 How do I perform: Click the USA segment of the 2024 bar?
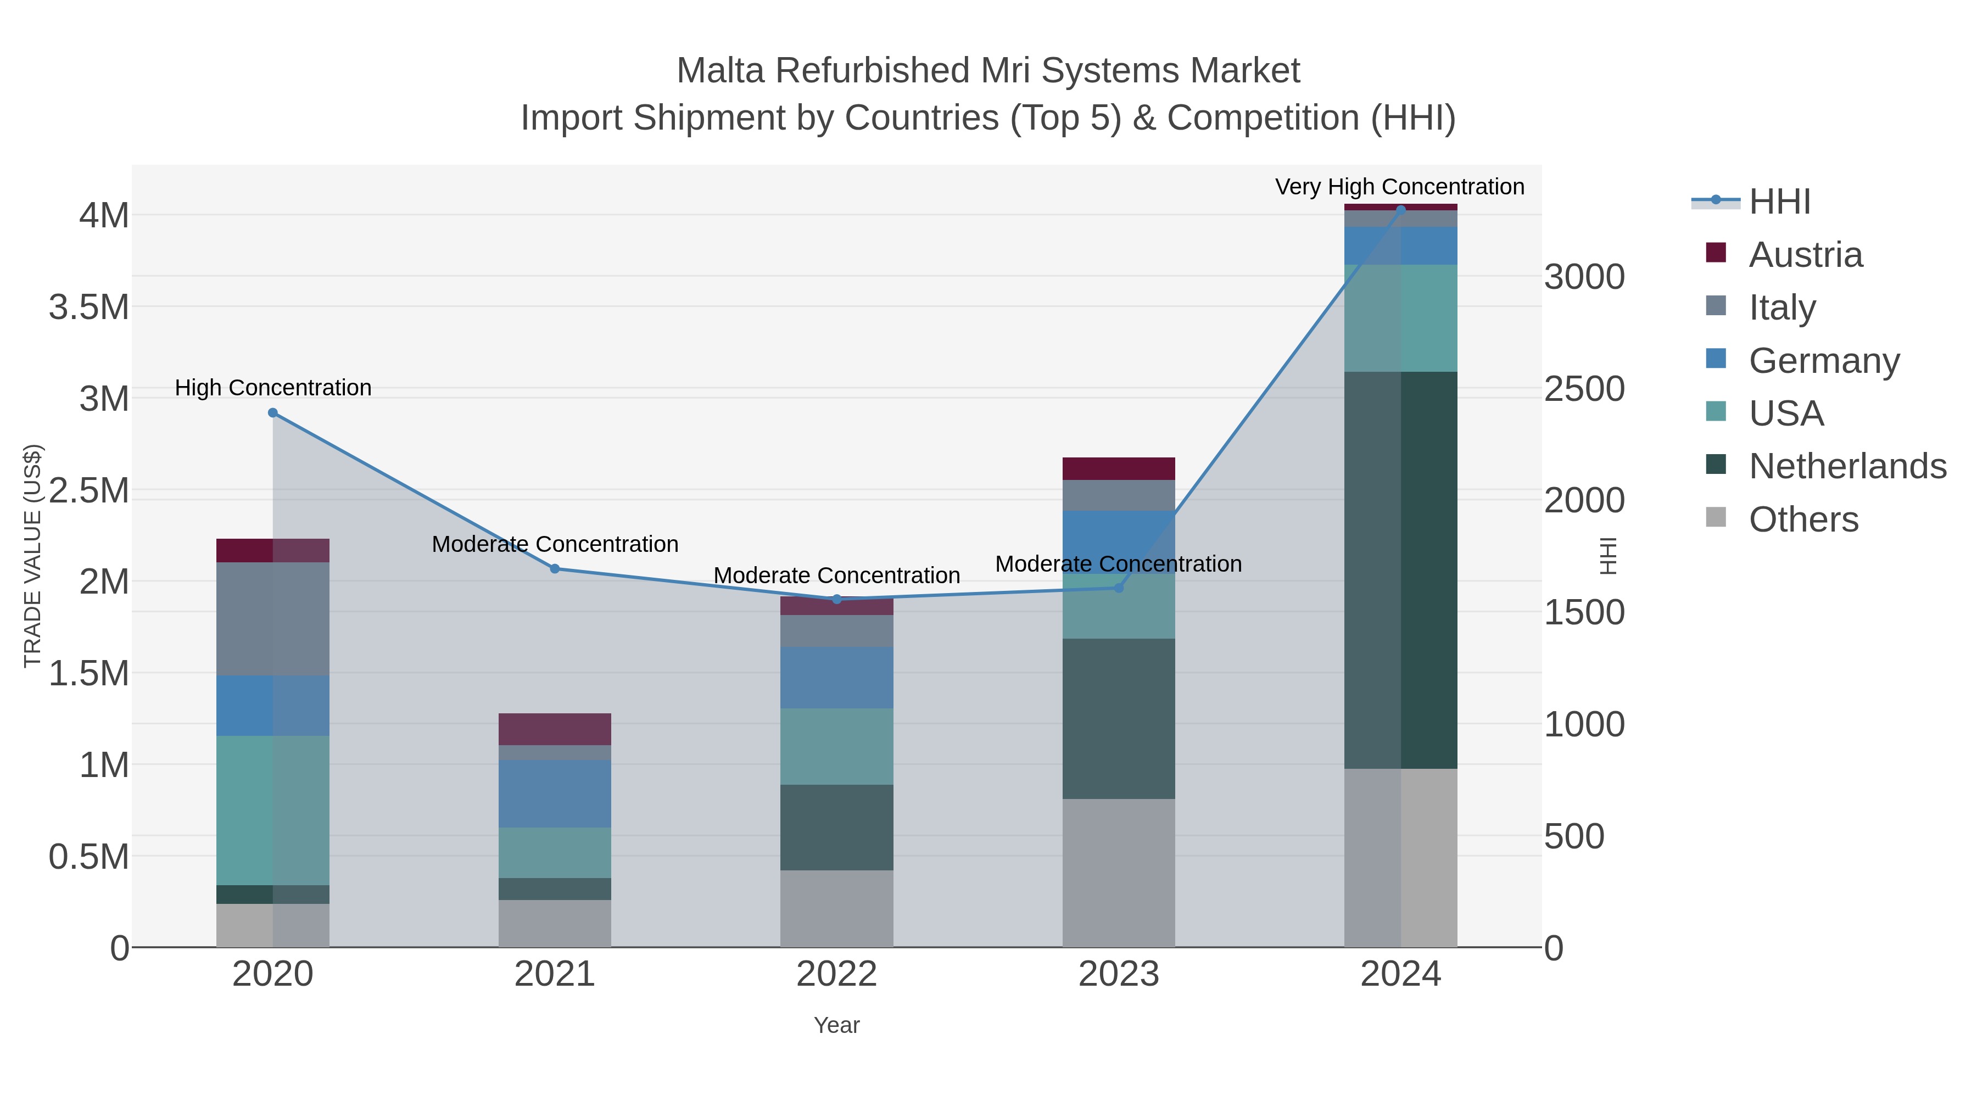coord(1400,318)
